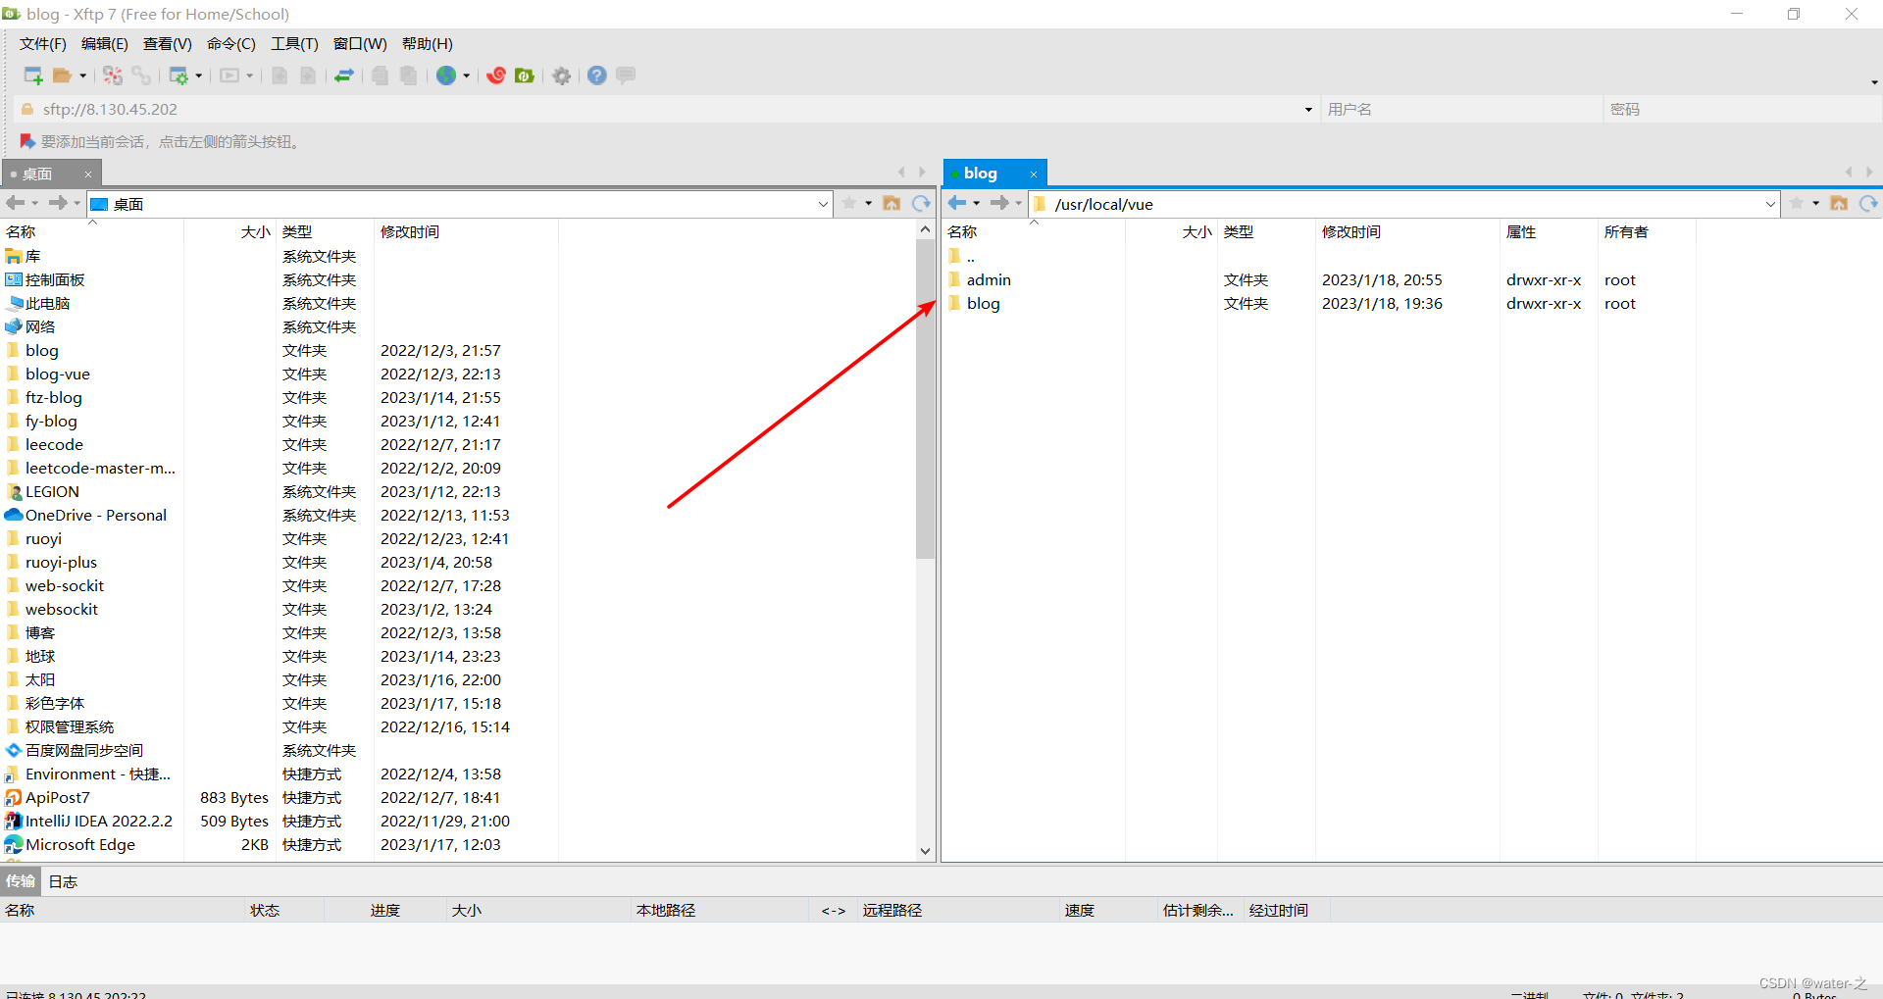This screenshot has width=1883, height=999.
Task: Click the 密码 input field
Action: [x=1743, y=110]
